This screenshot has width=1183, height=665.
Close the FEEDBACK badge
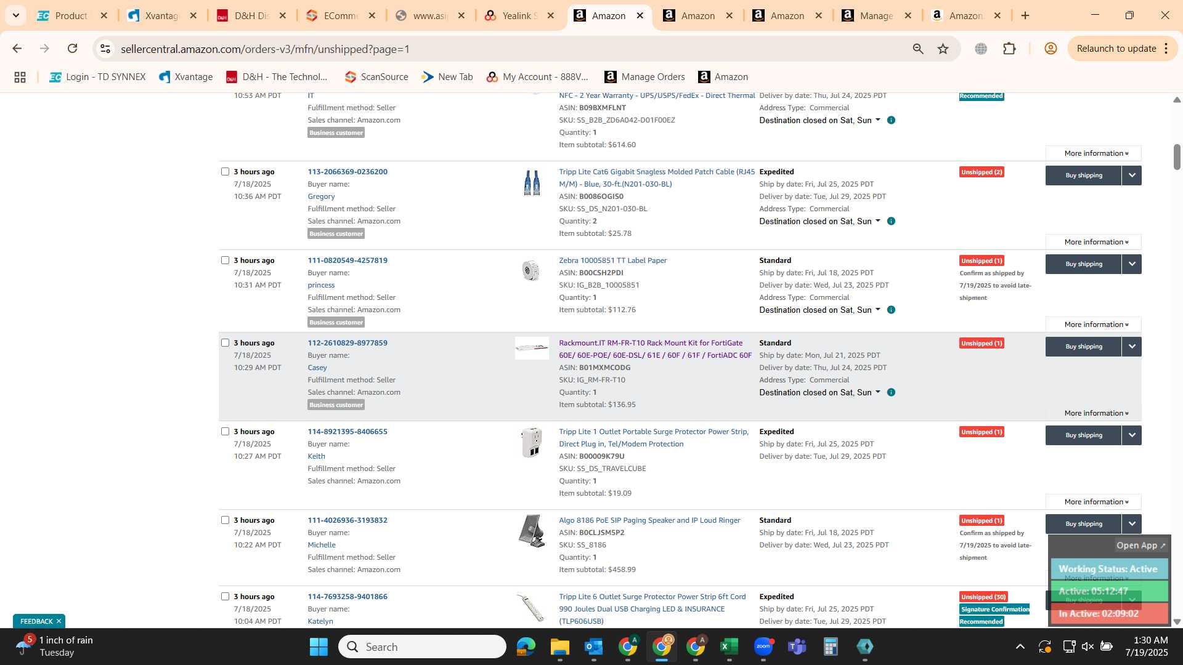(x=59, y=621)
